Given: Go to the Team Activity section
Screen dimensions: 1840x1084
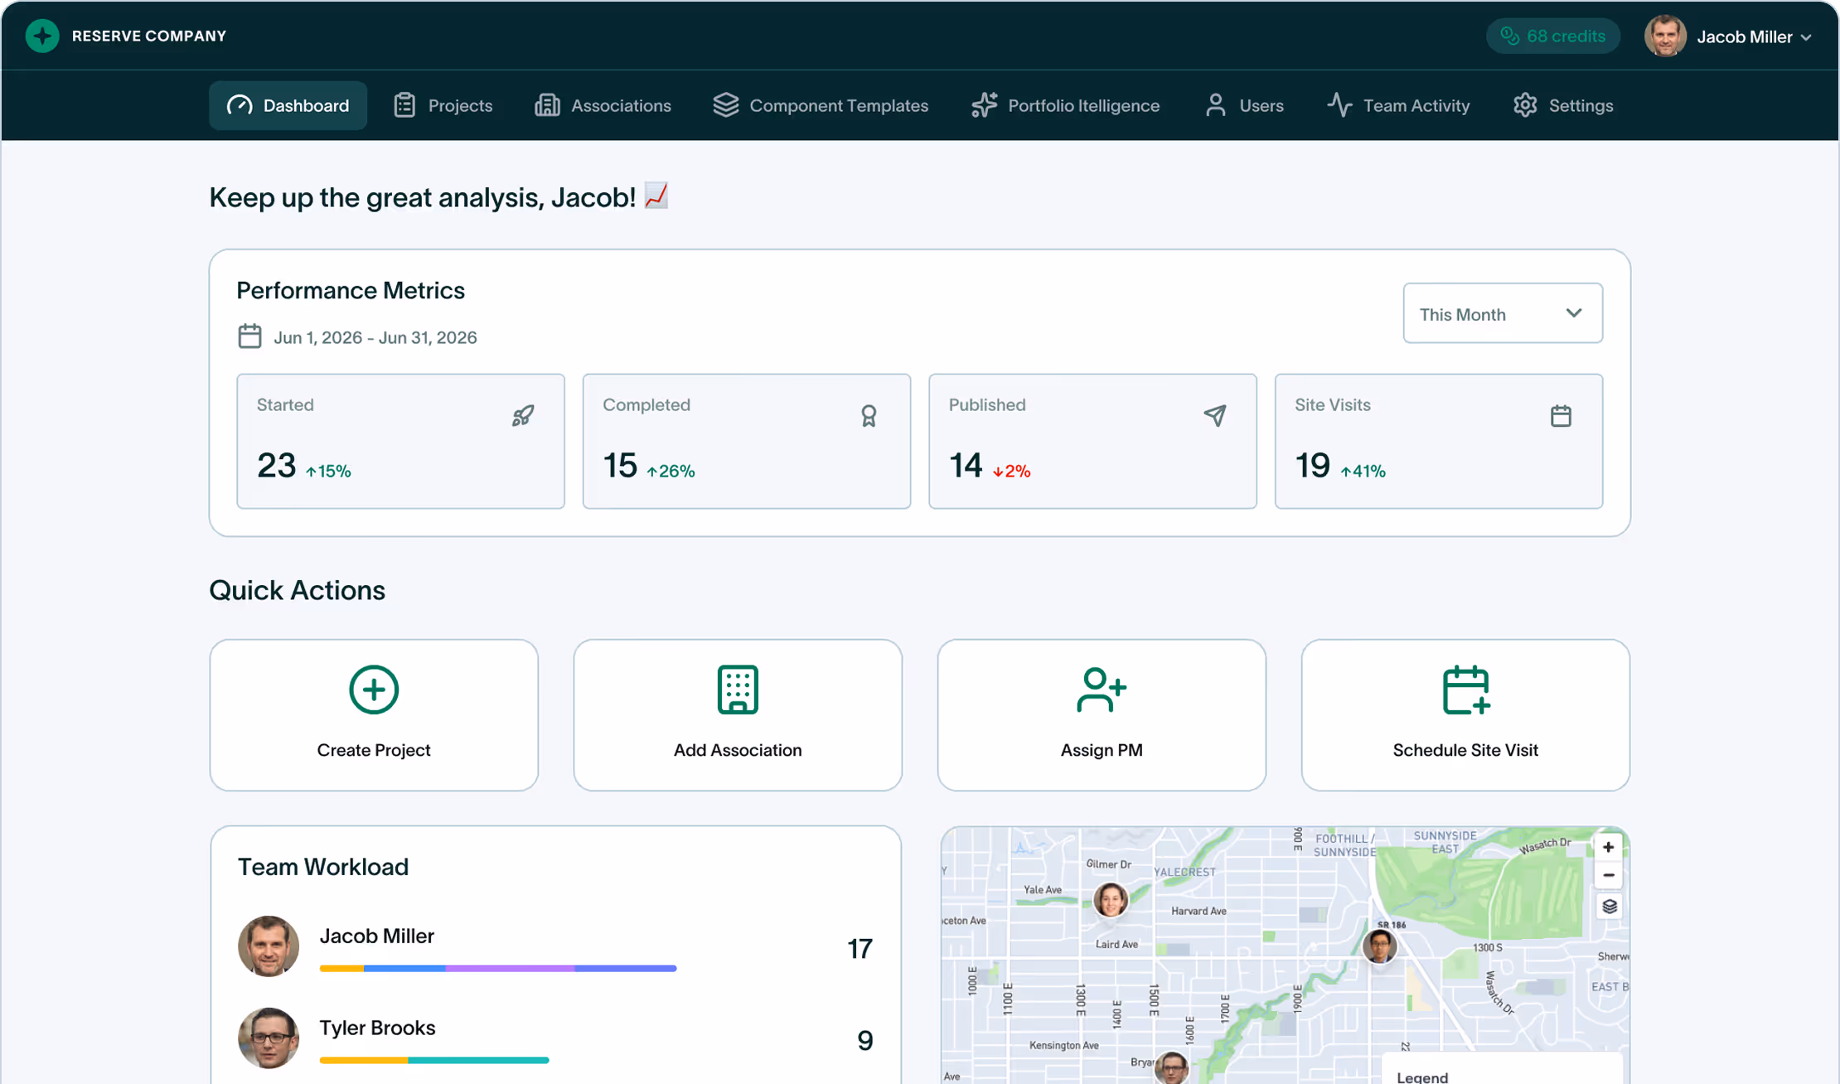Looking at the screenshot, I should 1398,105.
